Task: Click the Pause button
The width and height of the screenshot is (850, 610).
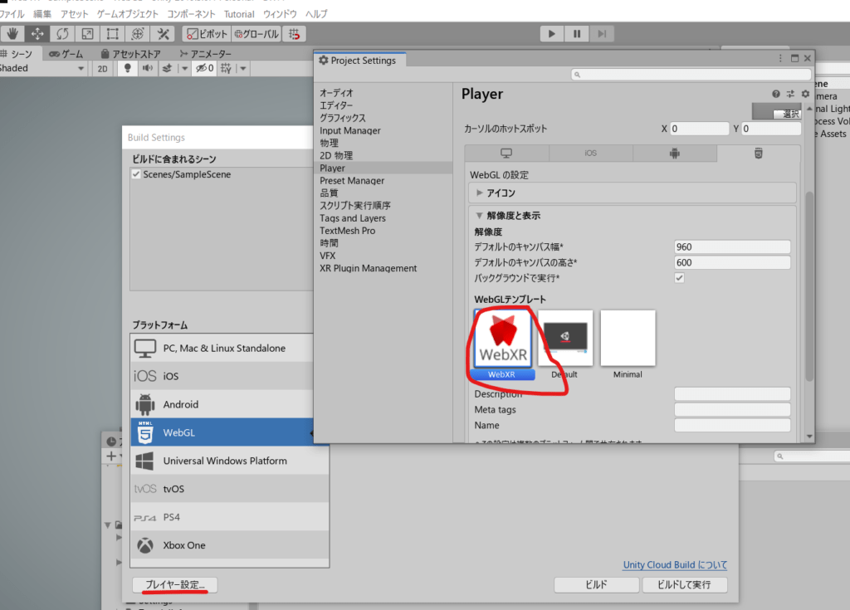Action: 576,34
